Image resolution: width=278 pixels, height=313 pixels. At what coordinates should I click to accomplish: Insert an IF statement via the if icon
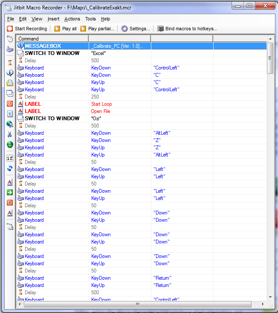click(9, 158)
